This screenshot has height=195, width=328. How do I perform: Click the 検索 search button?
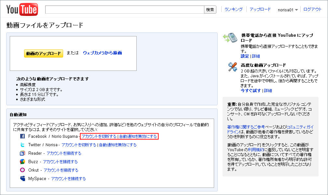210,10
